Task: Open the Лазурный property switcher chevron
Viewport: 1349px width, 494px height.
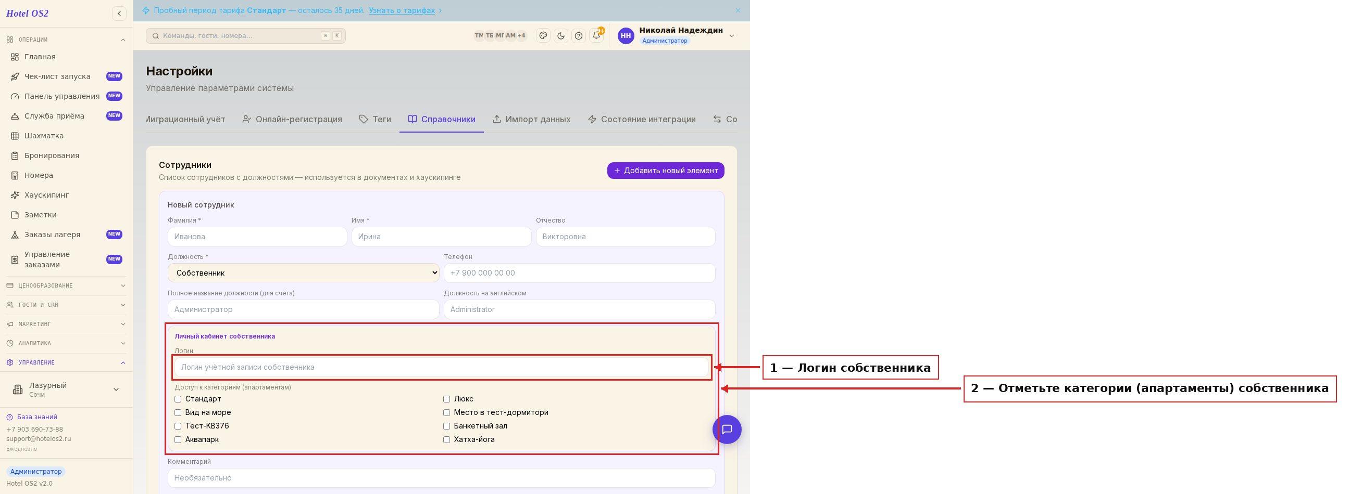Action: coord(116,389)
